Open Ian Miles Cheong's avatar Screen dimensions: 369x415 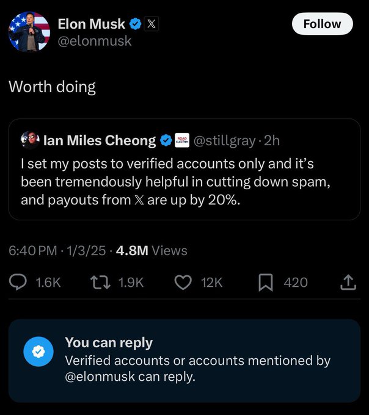point(30,140)
